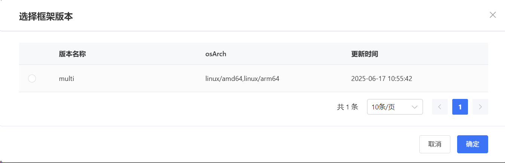The image size is (505, 163).
Task: Click the 版本名称 column header
Action: [73, 54]
